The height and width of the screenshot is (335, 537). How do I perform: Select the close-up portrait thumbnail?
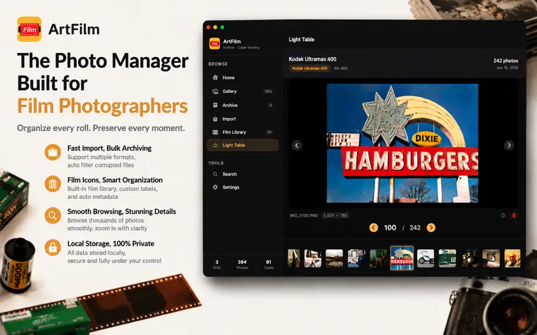click(x=513, y=258)
